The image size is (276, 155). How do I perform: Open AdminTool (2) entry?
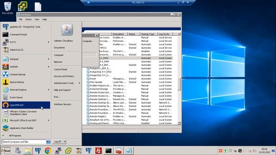pyautogui.click(x=26, y=50)
